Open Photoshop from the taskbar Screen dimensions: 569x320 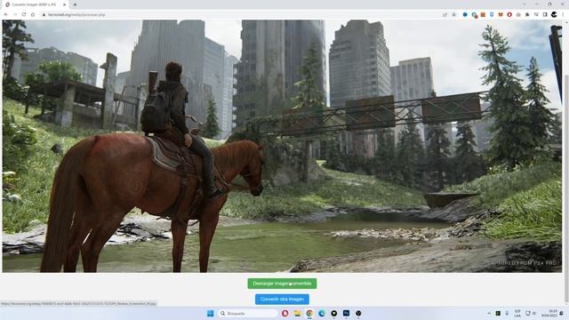346,313
